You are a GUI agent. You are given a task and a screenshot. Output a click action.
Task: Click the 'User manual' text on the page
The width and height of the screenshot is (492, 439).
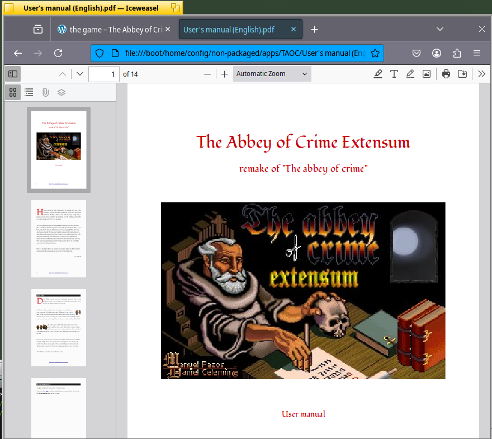click(x=304, y=414)
